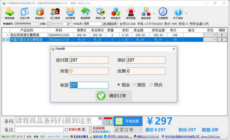Click the calendar search icon beside the barcode field
The image size is (230, 140).
(108, 121)
